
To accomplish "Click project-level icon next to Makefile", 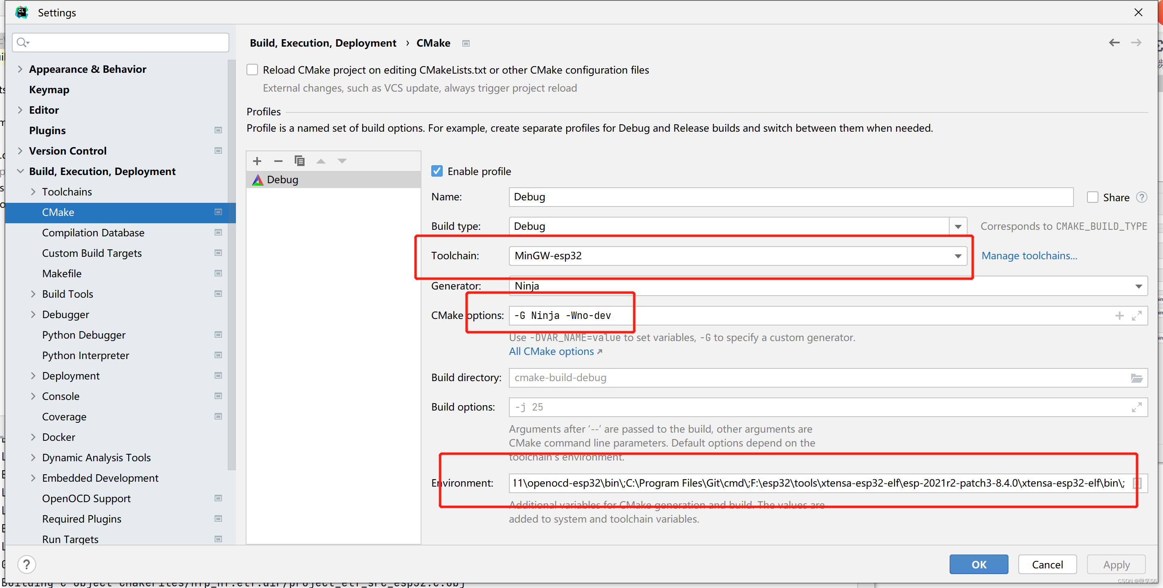I will (x=218, y=274).
